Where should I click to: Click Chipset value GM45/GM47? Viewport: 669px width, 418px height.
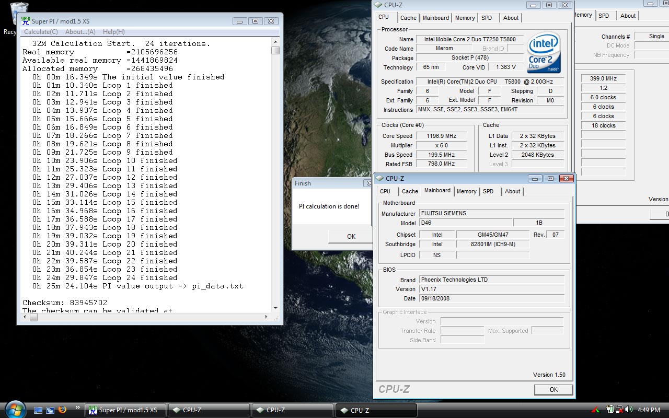coord(492,235)
